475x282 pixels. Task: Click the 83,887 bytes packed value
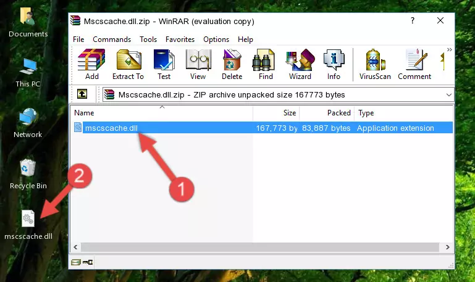[326, 128]
